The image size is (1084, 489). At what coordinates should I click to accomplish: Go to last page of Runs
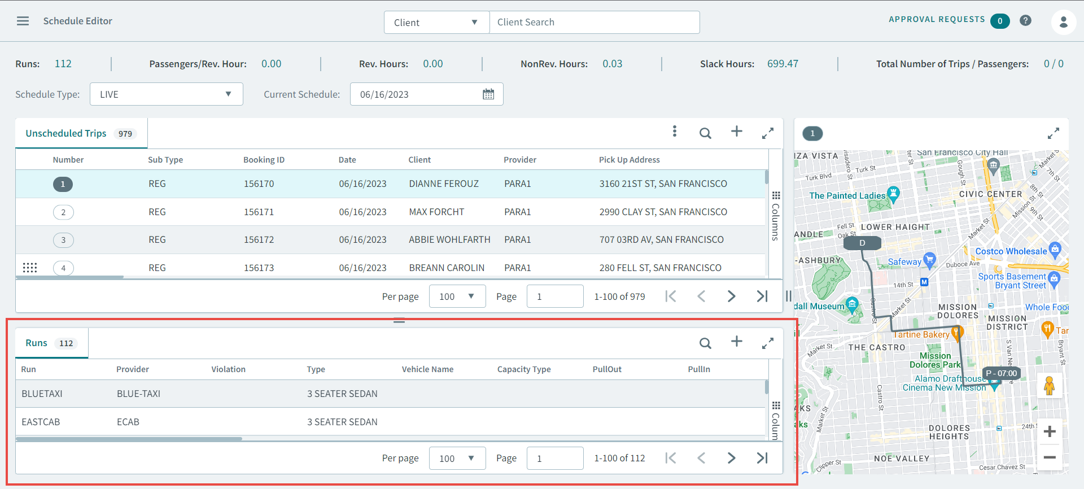pos(762,458)
